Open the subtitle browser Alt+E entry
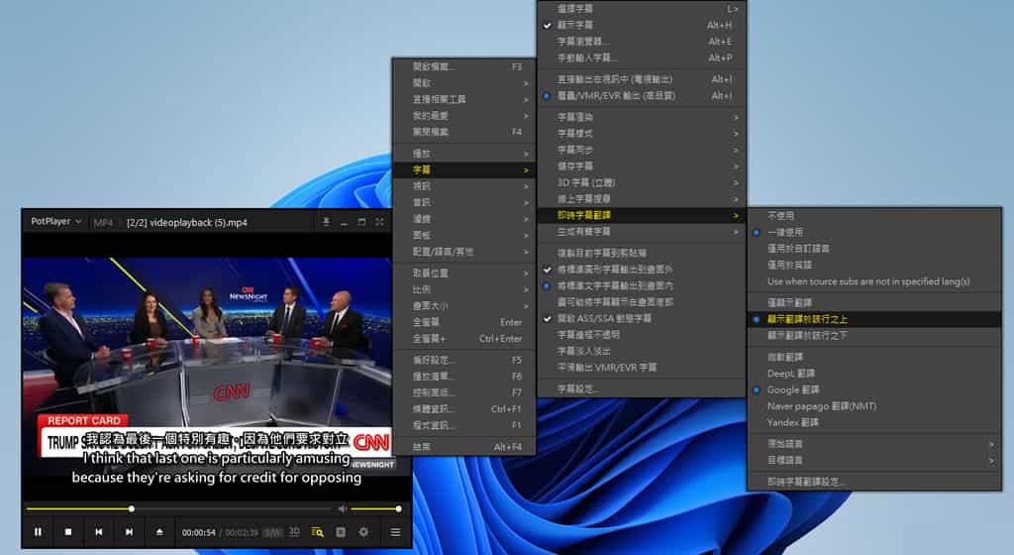Screen dimensions: 1014x555 (x=642, y=42)
